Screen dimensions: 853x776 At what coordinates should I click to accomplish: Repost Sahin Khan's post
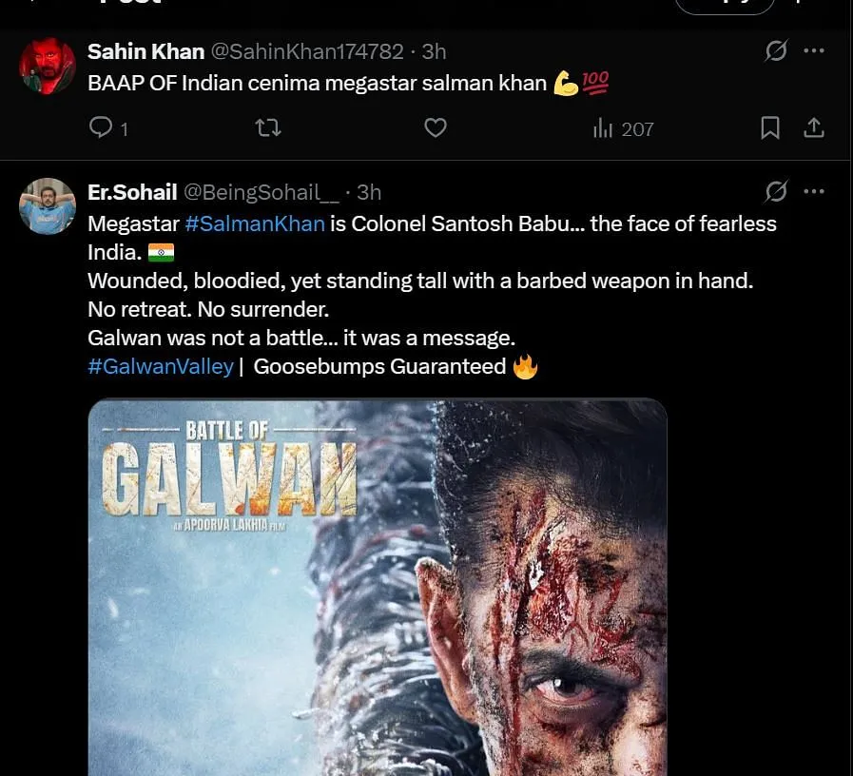pos(268,128)
